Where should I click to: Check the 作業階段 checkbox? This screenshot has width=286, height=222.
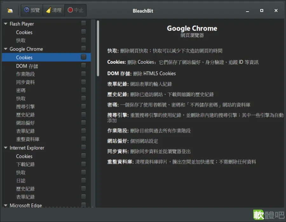pos(83,74)
